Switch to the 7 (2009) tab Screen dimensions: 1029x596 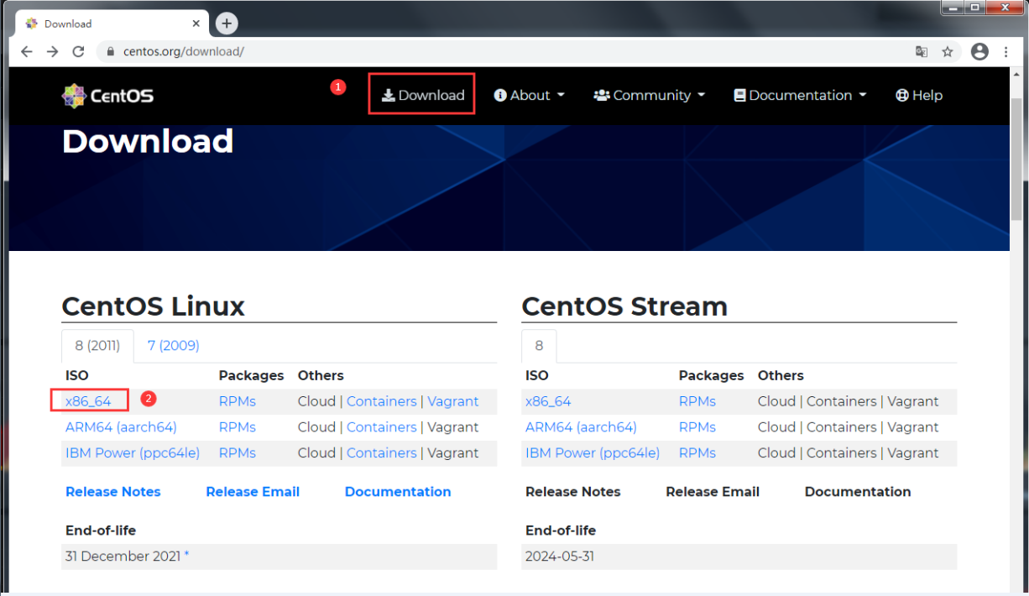(173, 346)
